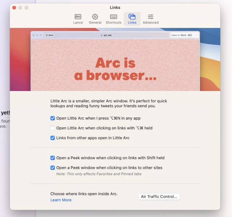Uncheck Links from other apps open in Little Arc
232x217 pixels.
[x=53, y=138]
